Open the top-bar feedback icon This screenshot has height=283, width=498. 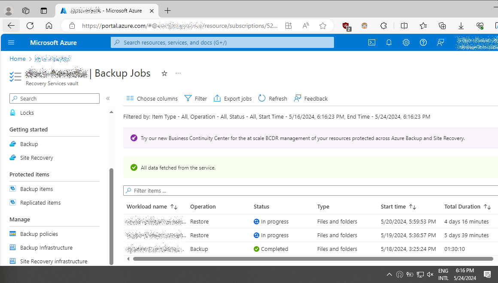(440, 42)
